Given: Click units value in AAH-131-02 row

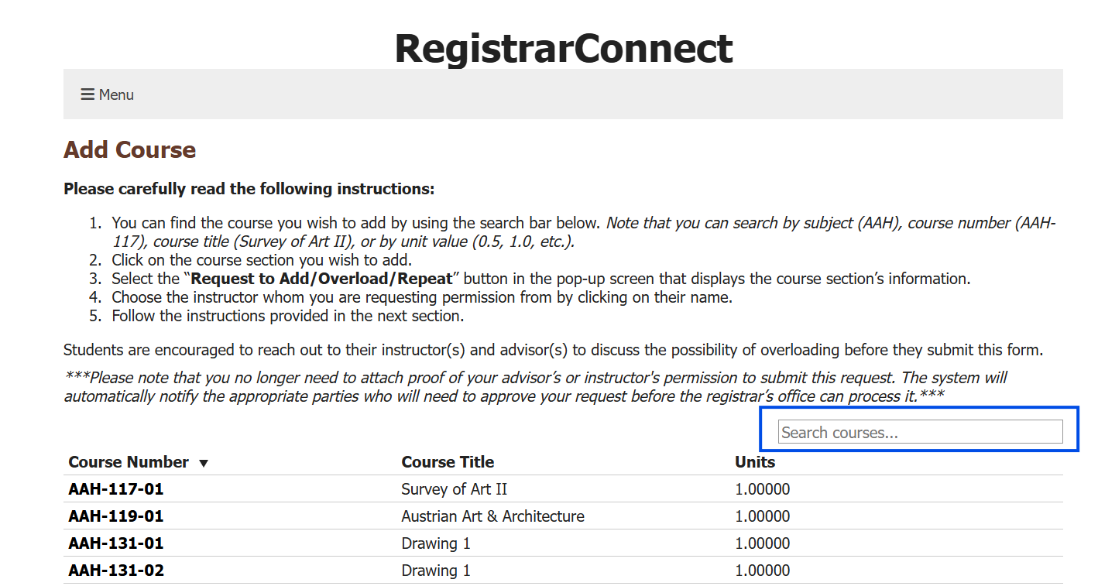Looking at the screenshot, I should pos(762,571).
